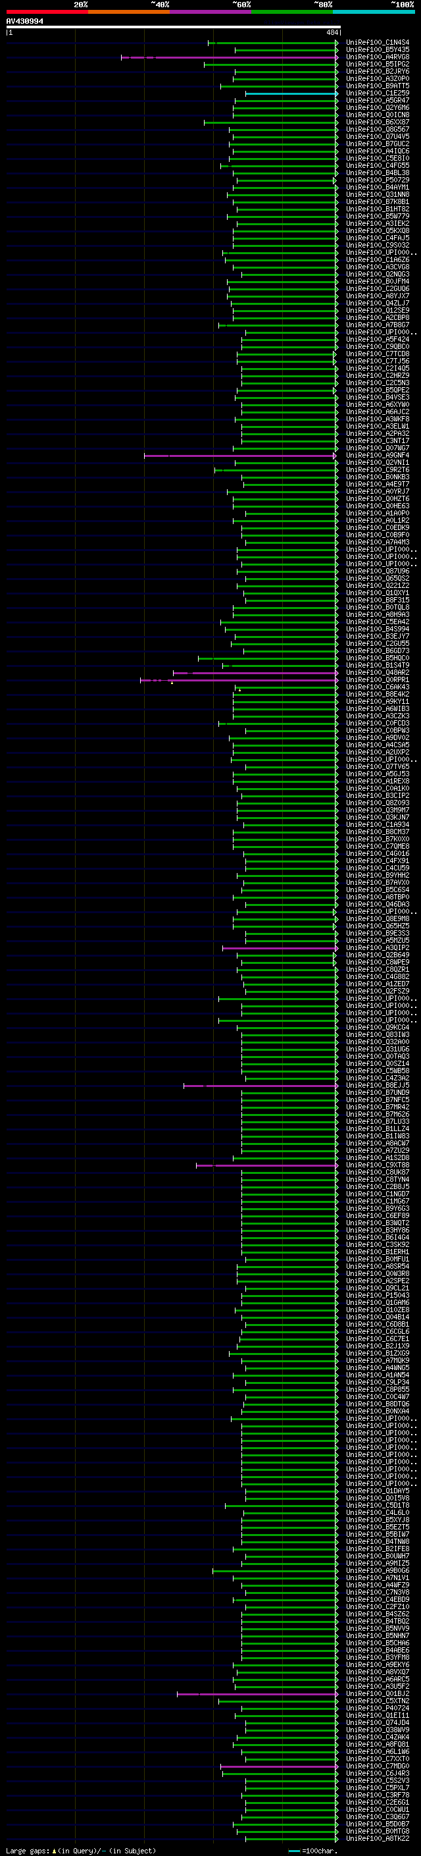The width and height of the screenshot is (421, 1856).
Task: Select hit label UniRef100_Q46DA3
Action: pyautogui.click(x=378, y=904)
